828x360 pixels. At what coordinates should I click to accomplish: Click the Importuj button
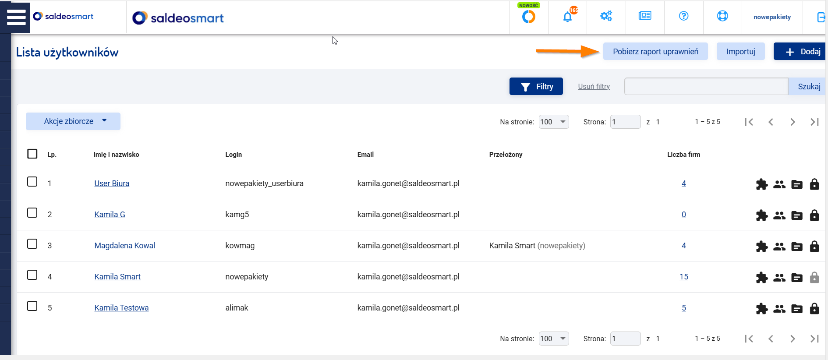[741, 51]
